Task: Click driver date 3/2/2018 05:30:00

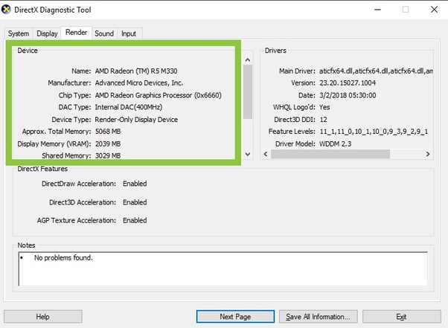Action: tap(348, 95)
